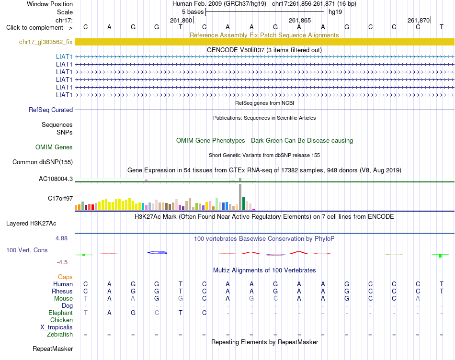Click 'RefSeq genes from NCBI' title
The width and height of the screenshot is (455, 360).
pos(264,103)
